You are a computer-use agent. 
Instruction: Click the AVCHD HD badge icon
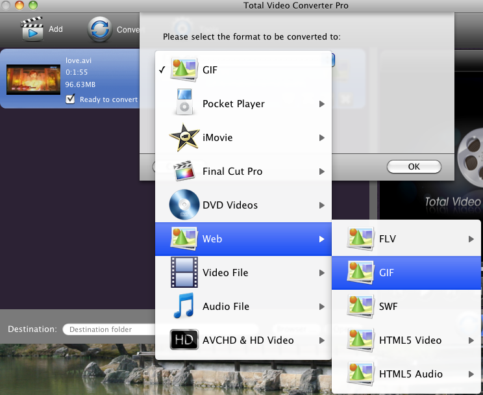(184, 340)
